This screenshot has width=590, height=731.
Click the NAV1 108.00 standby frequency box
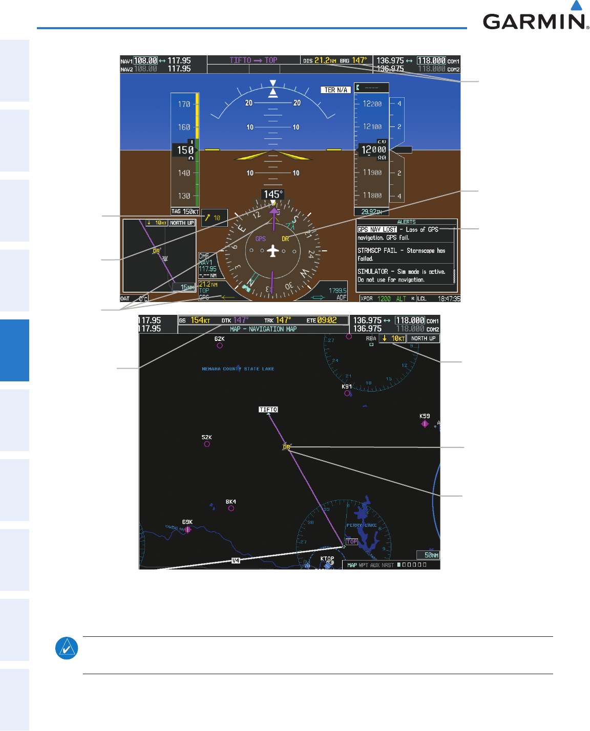tap(145, 60)
